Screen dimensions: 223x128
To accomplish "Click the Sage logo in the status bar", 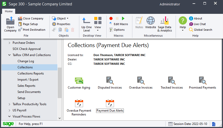I will click(x=8, y=124).
